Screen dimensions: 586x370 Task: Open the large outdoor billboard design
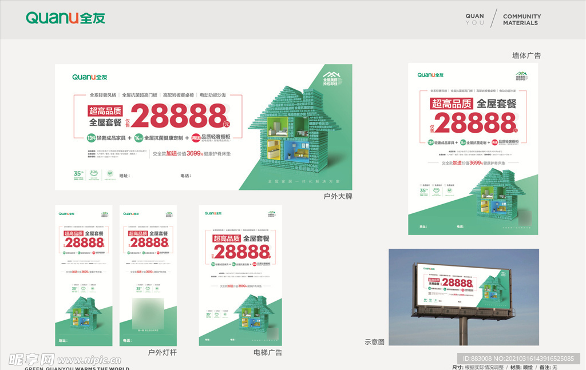click(203, 127)
